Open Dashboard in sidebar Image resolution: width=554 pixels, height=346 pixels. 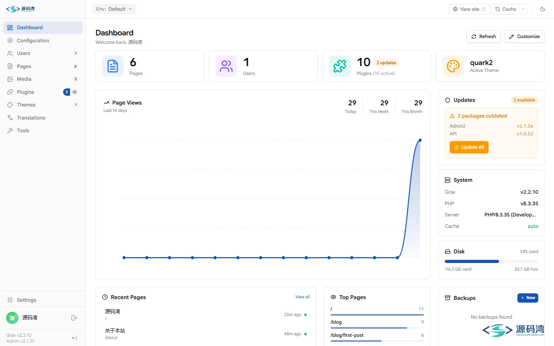point(43,28)
